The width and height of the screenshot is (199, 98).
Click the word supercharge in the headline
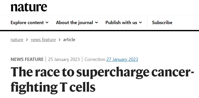pyautogui.click(x=113, y=72)
